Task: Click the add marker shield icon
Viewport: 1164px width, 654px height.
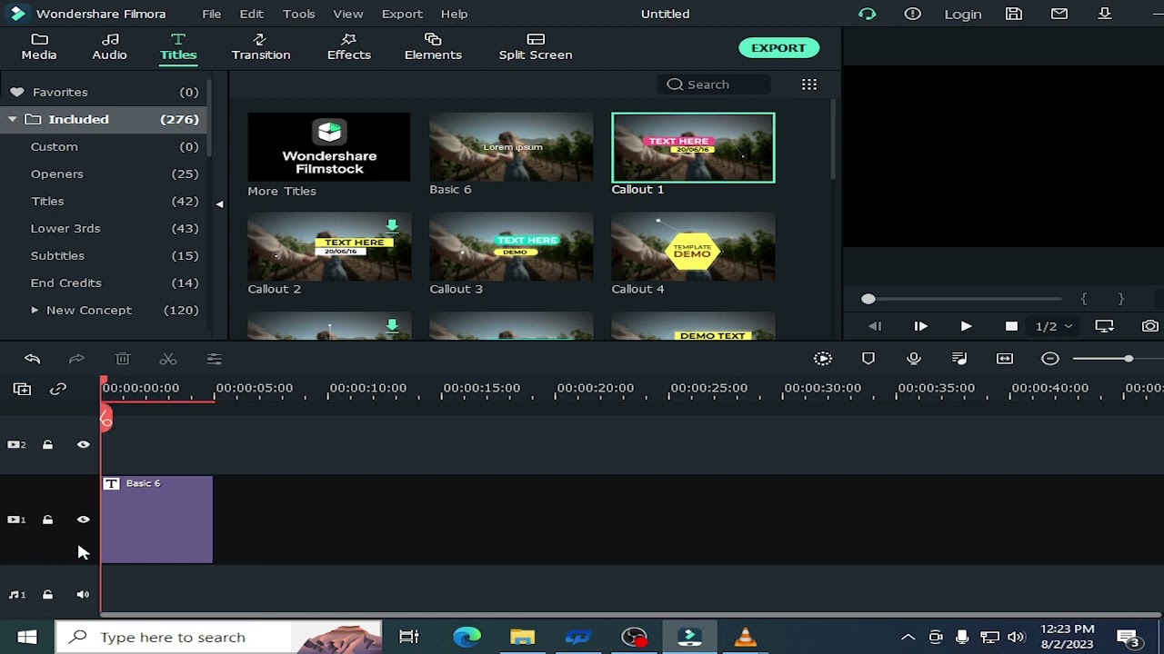Action: (x=868, y=359)
